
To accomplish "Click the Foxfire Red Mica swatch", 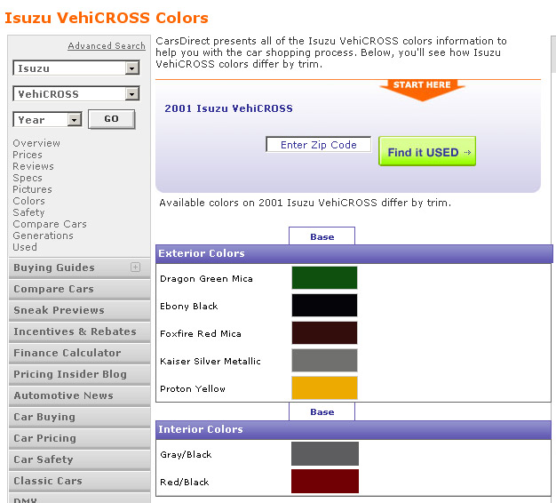I will pyautogui.click(x=324, y=332).
